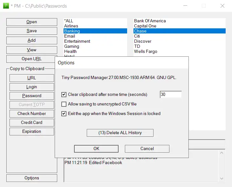Click the View button
The height and width of the screenshot is (187, 232).
[32, 50]
